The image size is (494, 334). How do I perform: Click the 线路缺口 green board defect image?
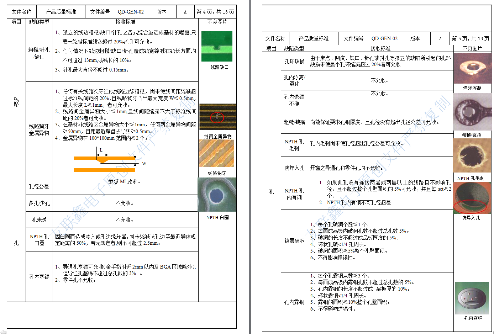(x=217, y=46)
